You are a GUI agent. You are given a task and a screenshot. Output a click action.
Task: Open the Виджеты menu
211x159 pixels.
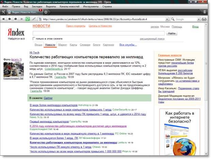51,6
